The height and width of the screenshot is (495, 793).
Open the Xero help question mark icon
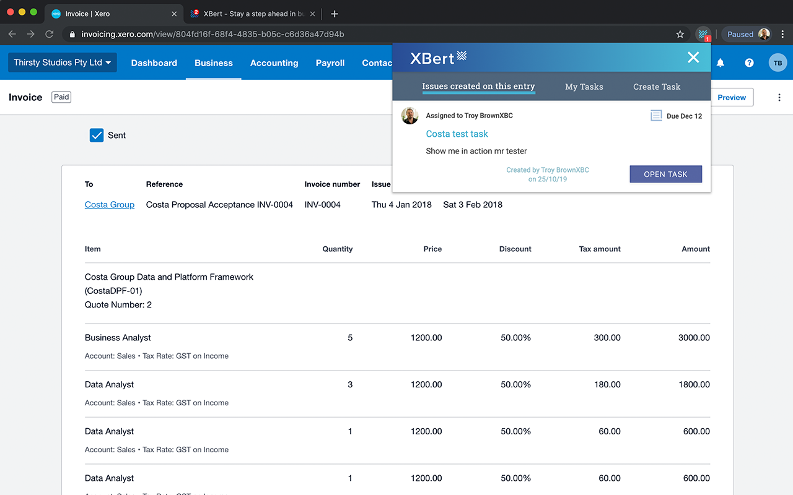tap(749, 62)
